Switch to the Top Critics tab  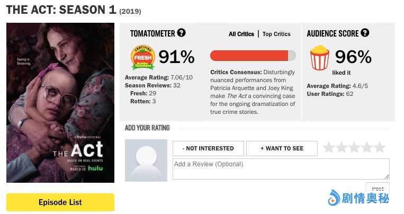pos(276,34)
